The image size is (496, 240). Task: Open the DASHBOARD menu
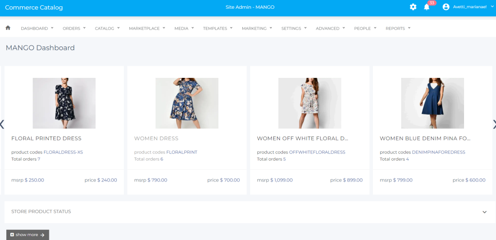click(37, 29)
